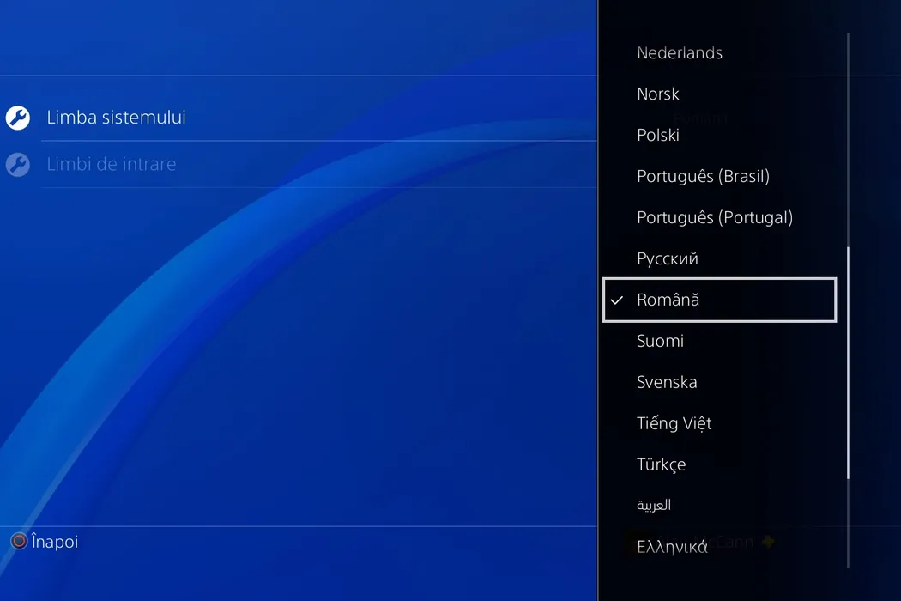Select the highlighted Română language entry
Viewport: 901px width, 601px height.
pyautogui.click(x=719, y=300)
